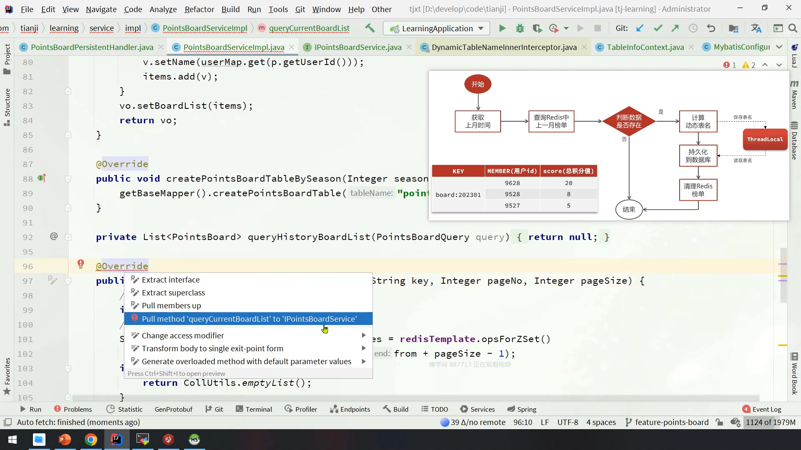Click the Git push arrow icon
The width and height of the screenshot is (801, 450).
pos(675,28)
